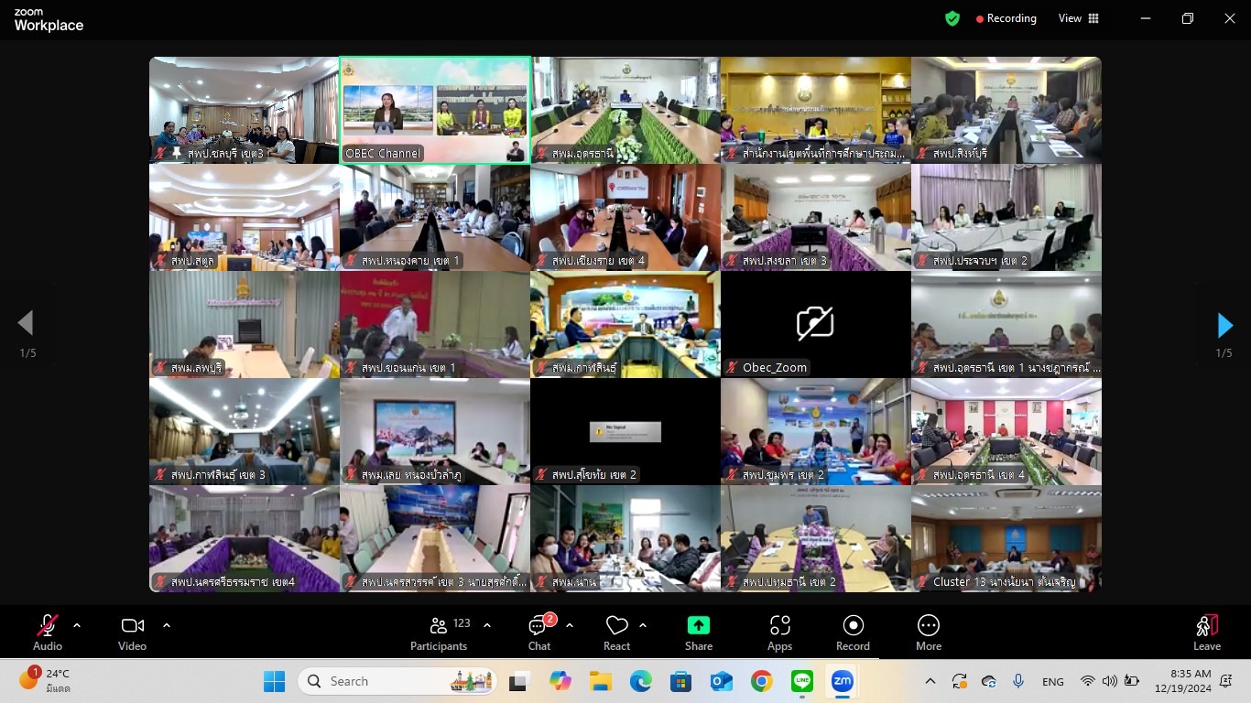1251x703 pixels.
Task: Open the Chat panel
Action: click(539, 633)
